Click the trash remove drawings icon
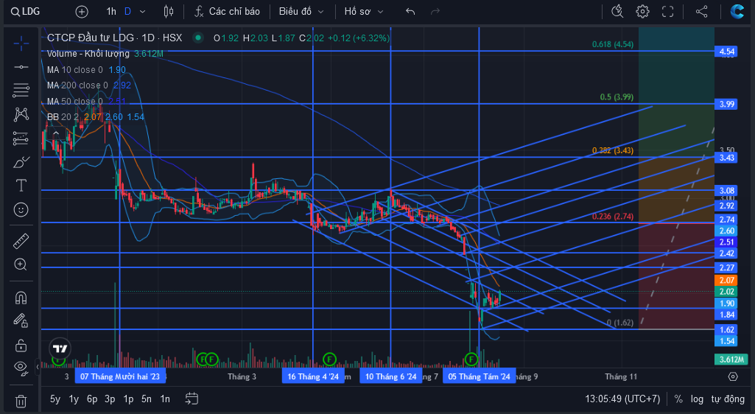 pyautogui.click(x=21, y=401)
